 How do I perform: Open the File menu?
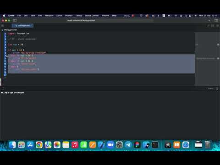click(19, 16)
